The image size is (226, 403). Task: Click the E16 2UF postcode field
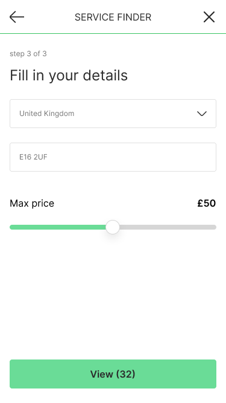(113, 157)
